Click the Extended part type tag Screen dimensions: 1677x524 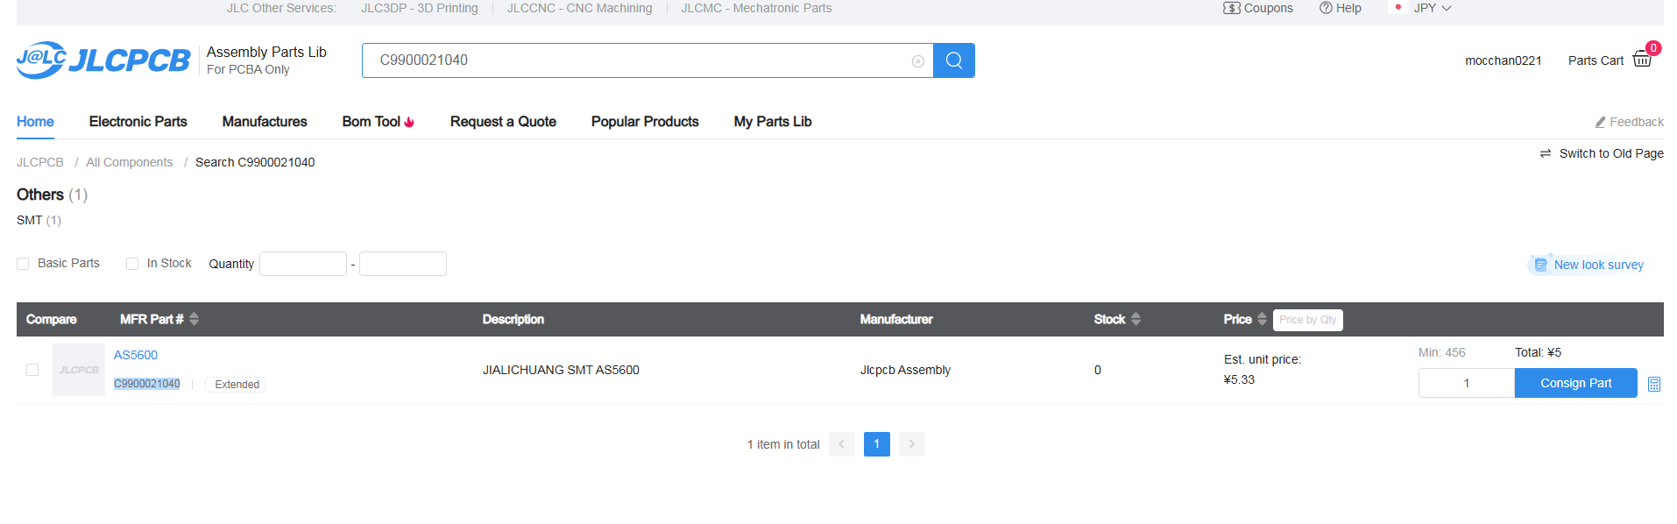(x=237, y=385)
